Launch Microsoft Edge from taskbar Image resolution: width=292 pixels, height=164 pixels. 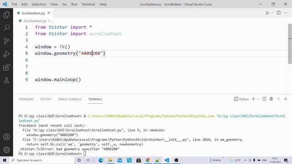coord(101,160)
